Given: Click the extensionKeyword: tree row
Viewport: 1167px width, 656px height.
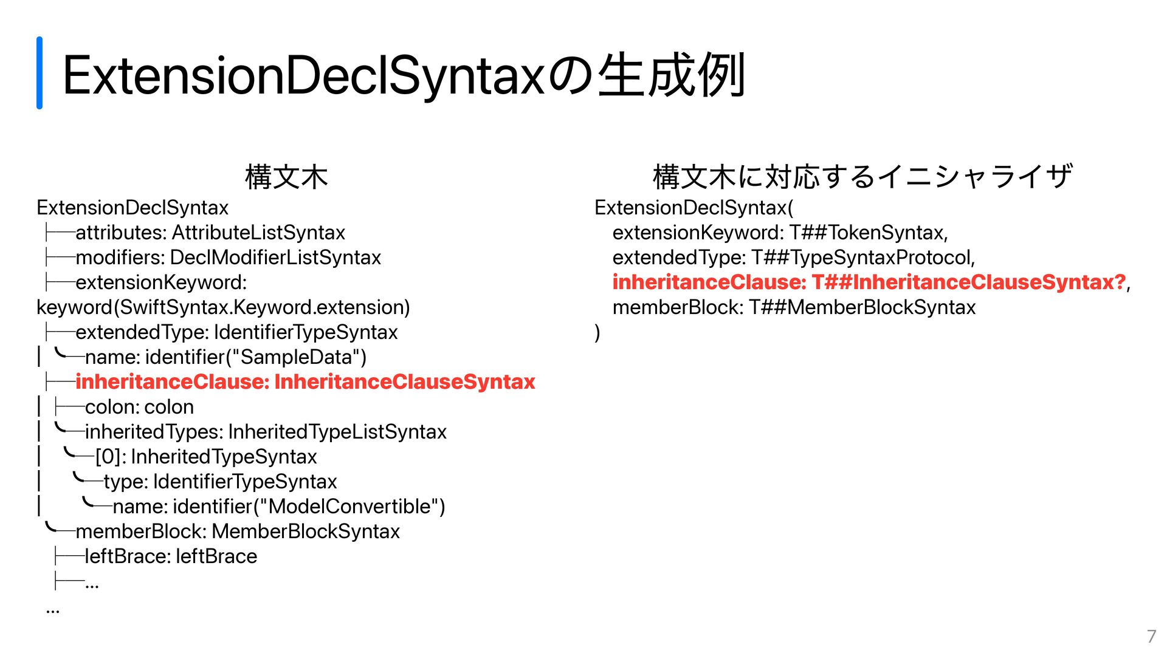Looking at the screenshot, I should tap(161, 282).
